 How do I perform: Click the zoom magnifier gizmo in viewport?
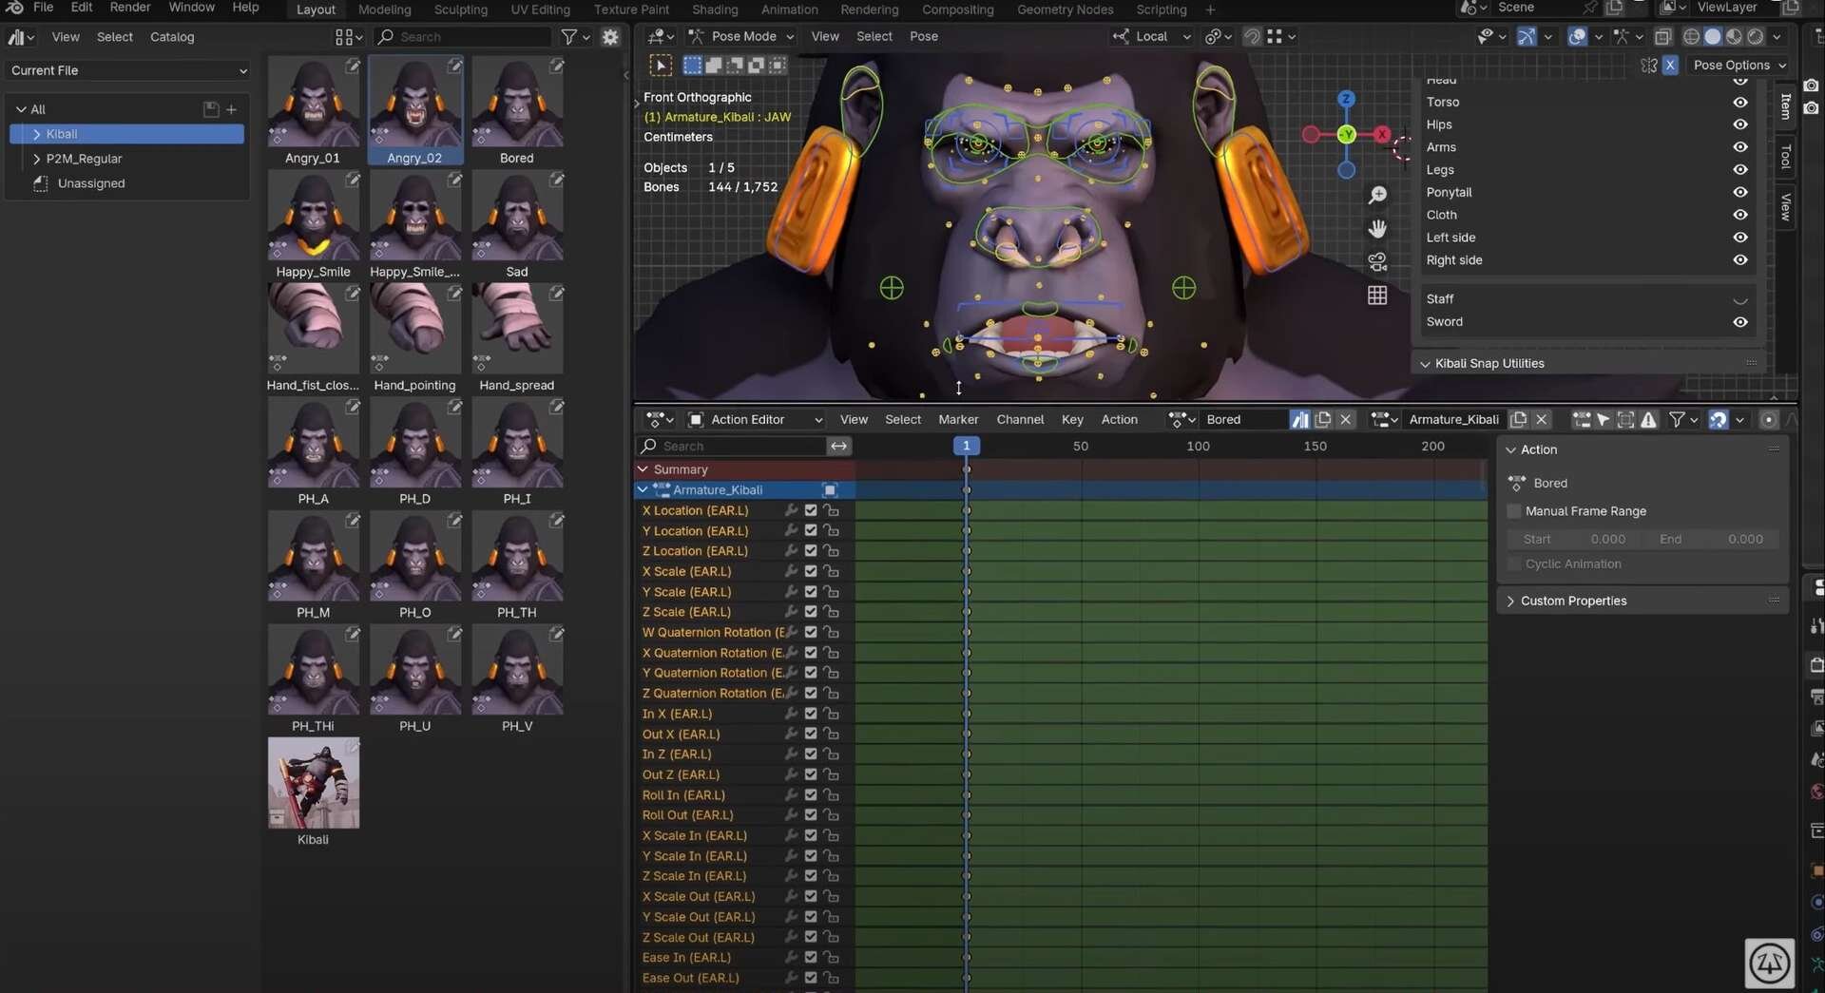pos(1377,196)
